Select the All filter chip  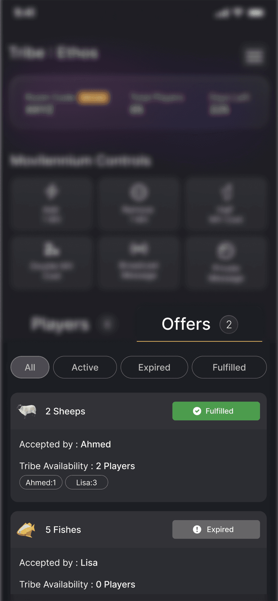point(30,367)
